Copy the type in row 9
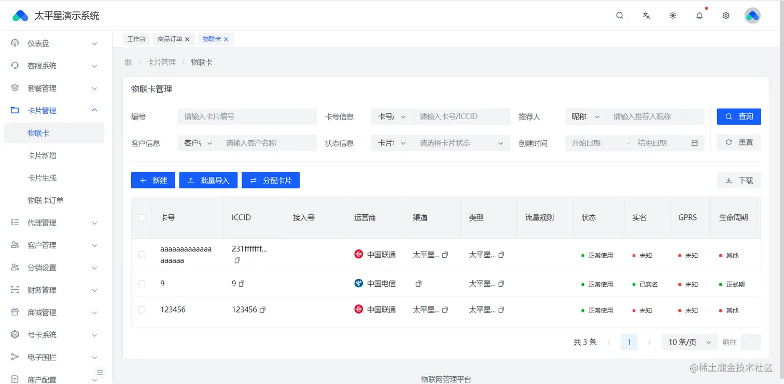The width and height of the screenshot is (784, 384). [x=501, y=284]
